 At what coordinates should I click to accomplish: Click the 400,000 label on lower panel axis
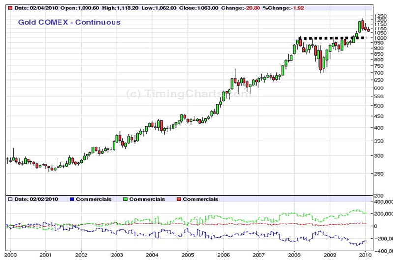[383, 202]
